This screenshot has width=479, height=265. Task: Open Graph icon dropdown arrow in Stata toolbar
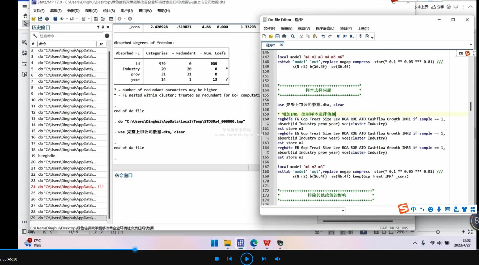[x=77, y=19]
